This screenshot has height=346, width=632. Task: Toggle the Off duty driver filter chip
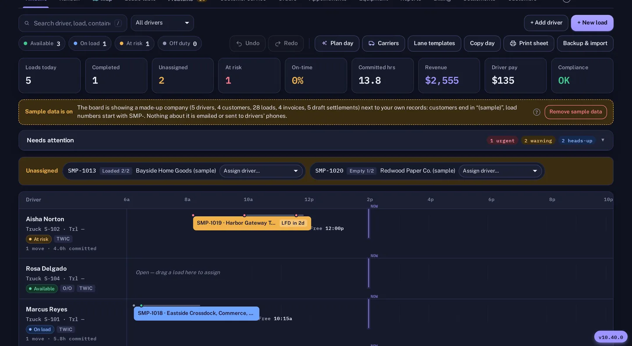tap(180, 43)
